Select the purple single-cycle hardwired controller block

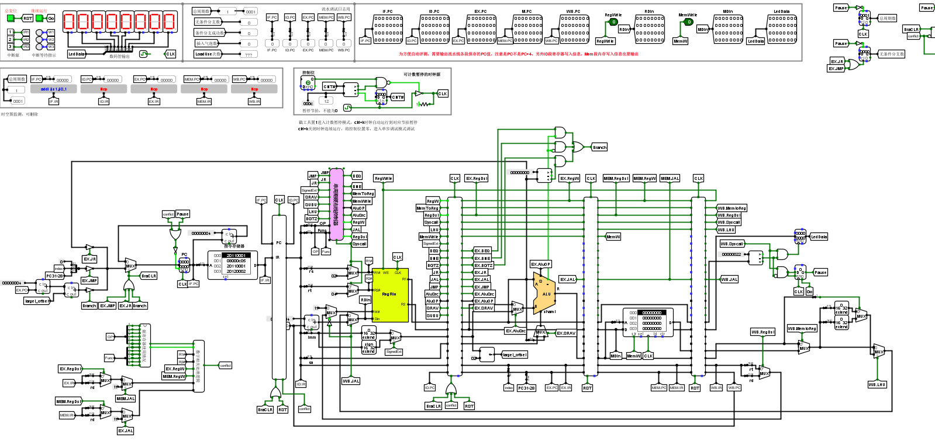coord(336,204)
